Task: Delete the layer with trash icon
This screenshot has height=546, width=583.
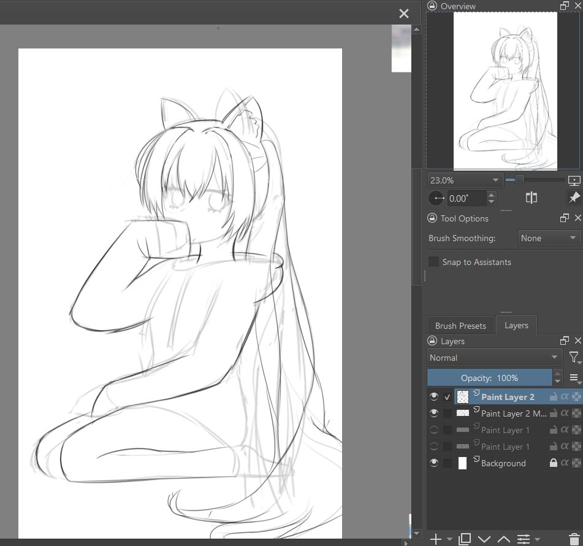Action: [574, 539]
